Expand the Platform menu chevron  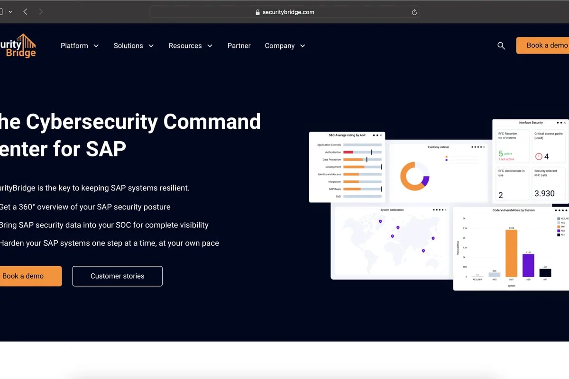click(x=96, y=46)
